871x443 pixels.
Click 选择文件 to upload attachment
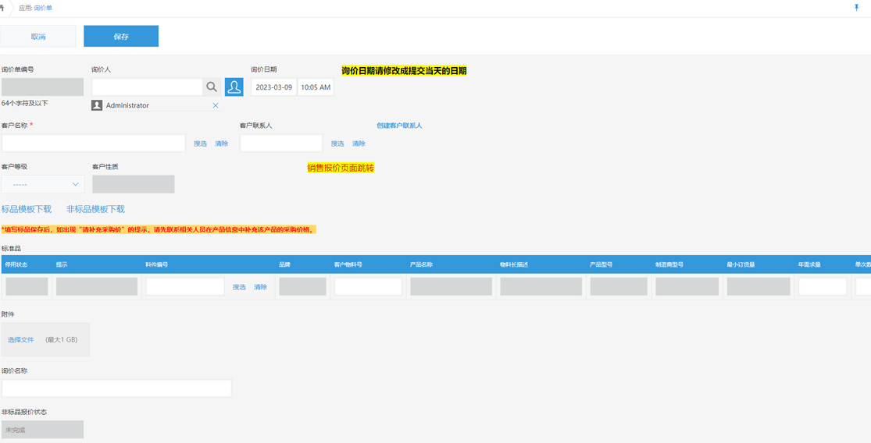pyautogui.click(x=21, y=340)
